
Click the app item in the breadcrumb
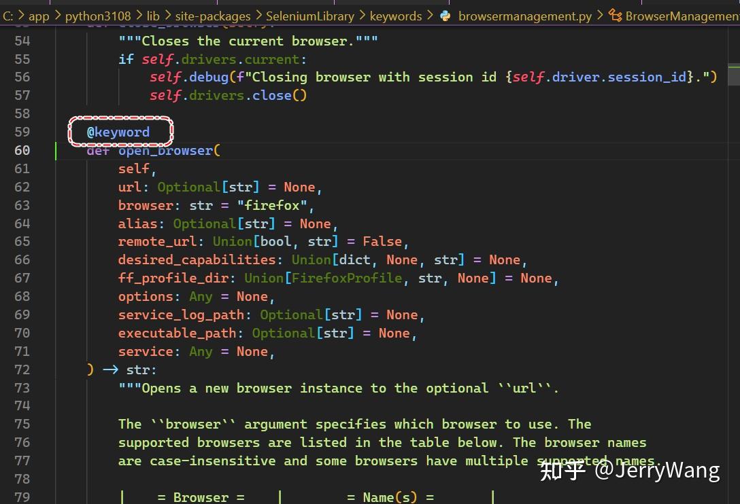pos(39,16)
